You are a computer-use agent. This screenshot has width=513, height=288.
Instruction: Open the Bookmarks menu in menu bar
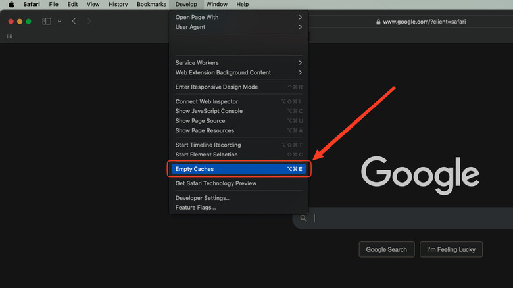point(151,5)
